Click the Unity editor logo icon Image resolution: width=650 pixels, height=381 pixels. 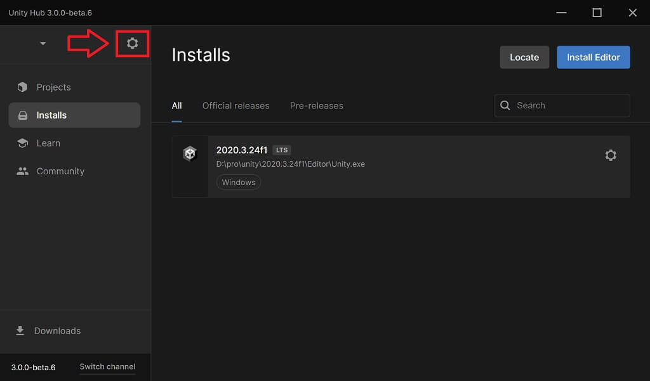tap(190, 153)
